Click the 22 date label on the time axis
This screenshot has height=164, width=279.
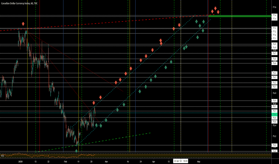pyautogui.click(x=48, y=162)
